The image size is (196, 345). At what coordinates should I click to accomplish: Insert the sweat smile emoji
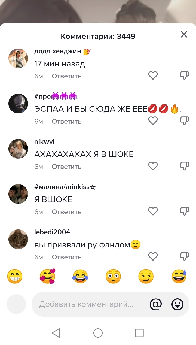[x=179, y=276]
